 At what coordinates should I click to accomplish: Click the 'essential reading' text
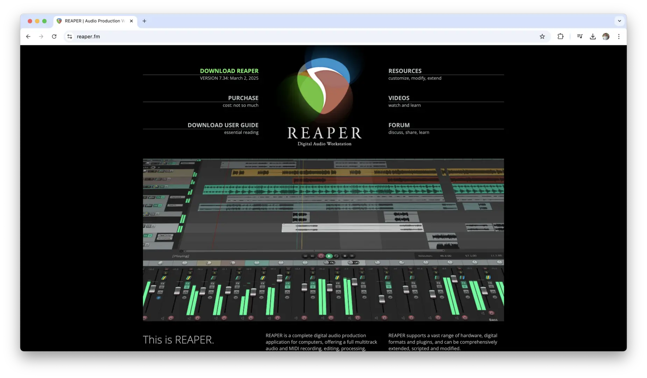tap(241, 132)
